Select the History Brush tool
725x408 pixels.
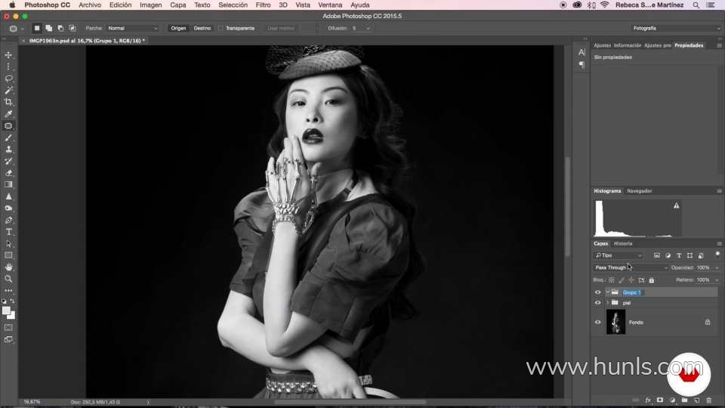pyautogui.click(x=8, y=161)
